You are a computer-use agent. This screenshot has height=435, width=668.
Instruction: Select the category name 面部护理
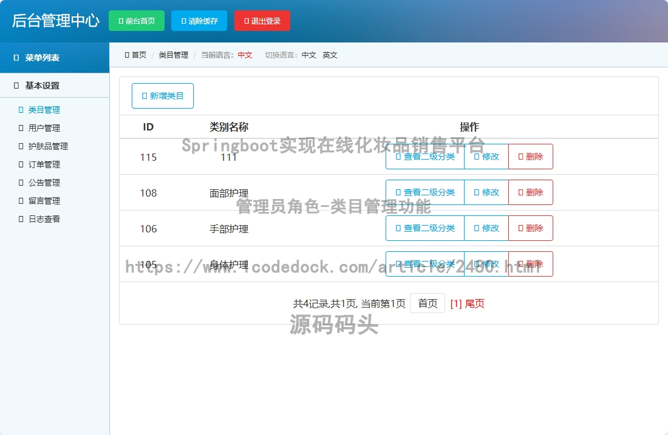pos(229,194)
